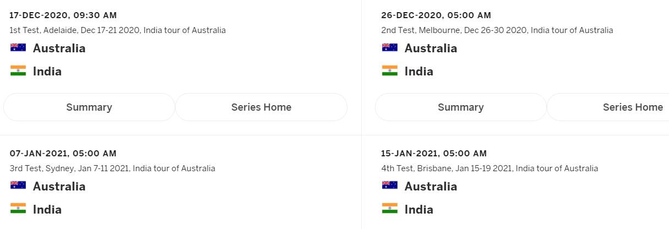The height and width of the screenshot is (229, 669).
Task: Open Summary for the Adelaide 1st Test
Action: tap(89, 107)
